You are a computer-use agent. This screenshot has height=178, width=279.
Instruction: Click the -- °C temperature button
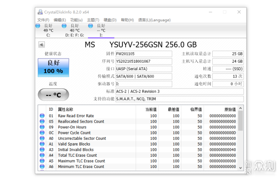point(53,95)
